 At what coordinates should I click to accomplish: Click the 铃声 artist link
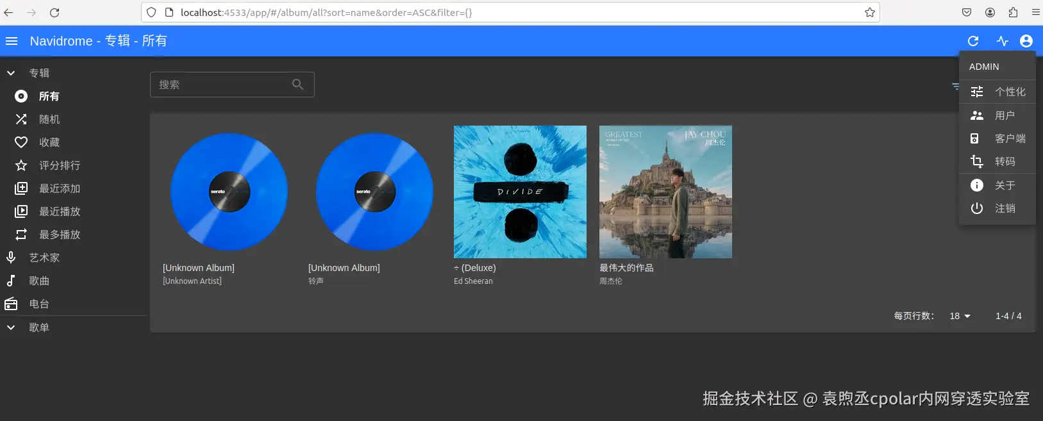pos(316,281)
